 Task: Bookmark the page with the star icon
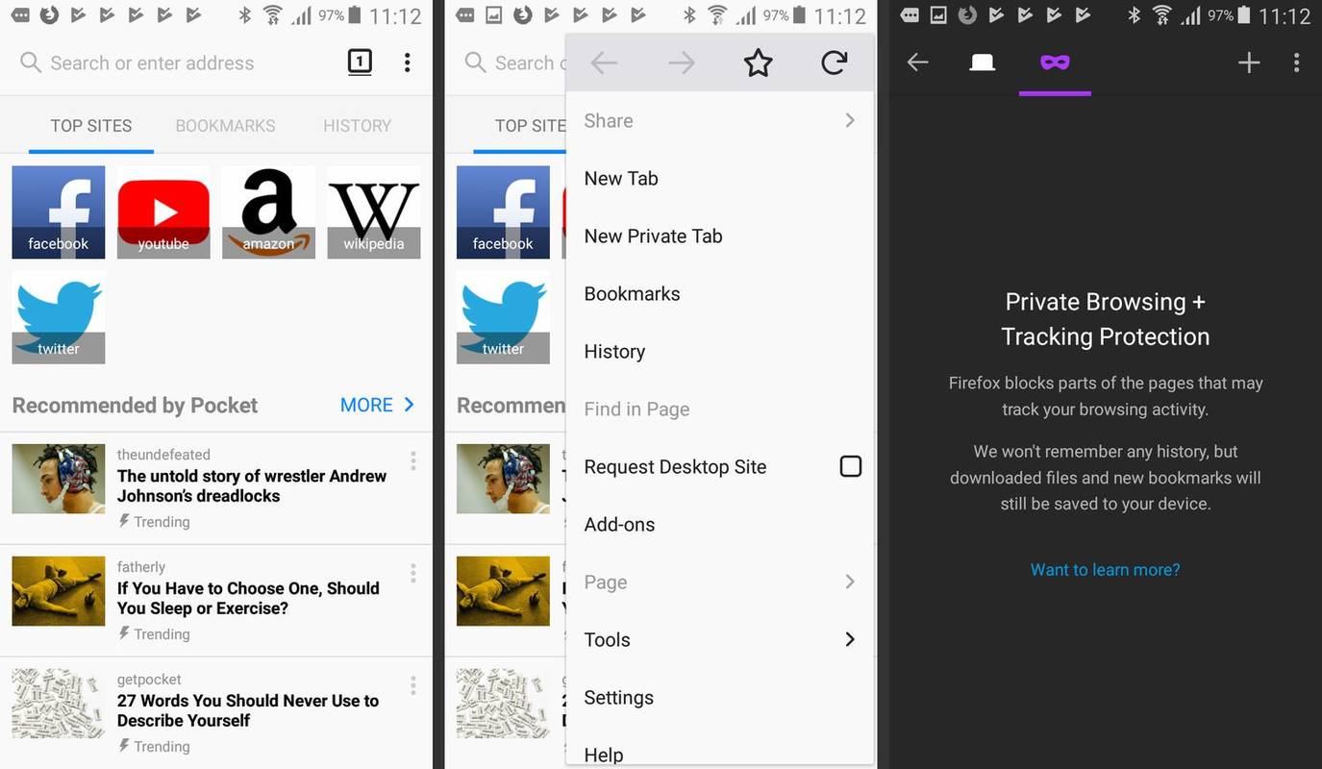(758, 63)
